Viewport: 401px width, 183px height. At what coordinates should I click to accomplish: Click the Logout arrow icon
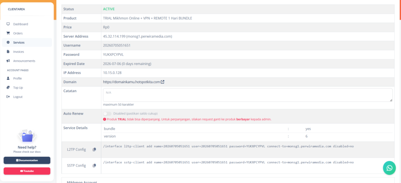tap(8, 97)
